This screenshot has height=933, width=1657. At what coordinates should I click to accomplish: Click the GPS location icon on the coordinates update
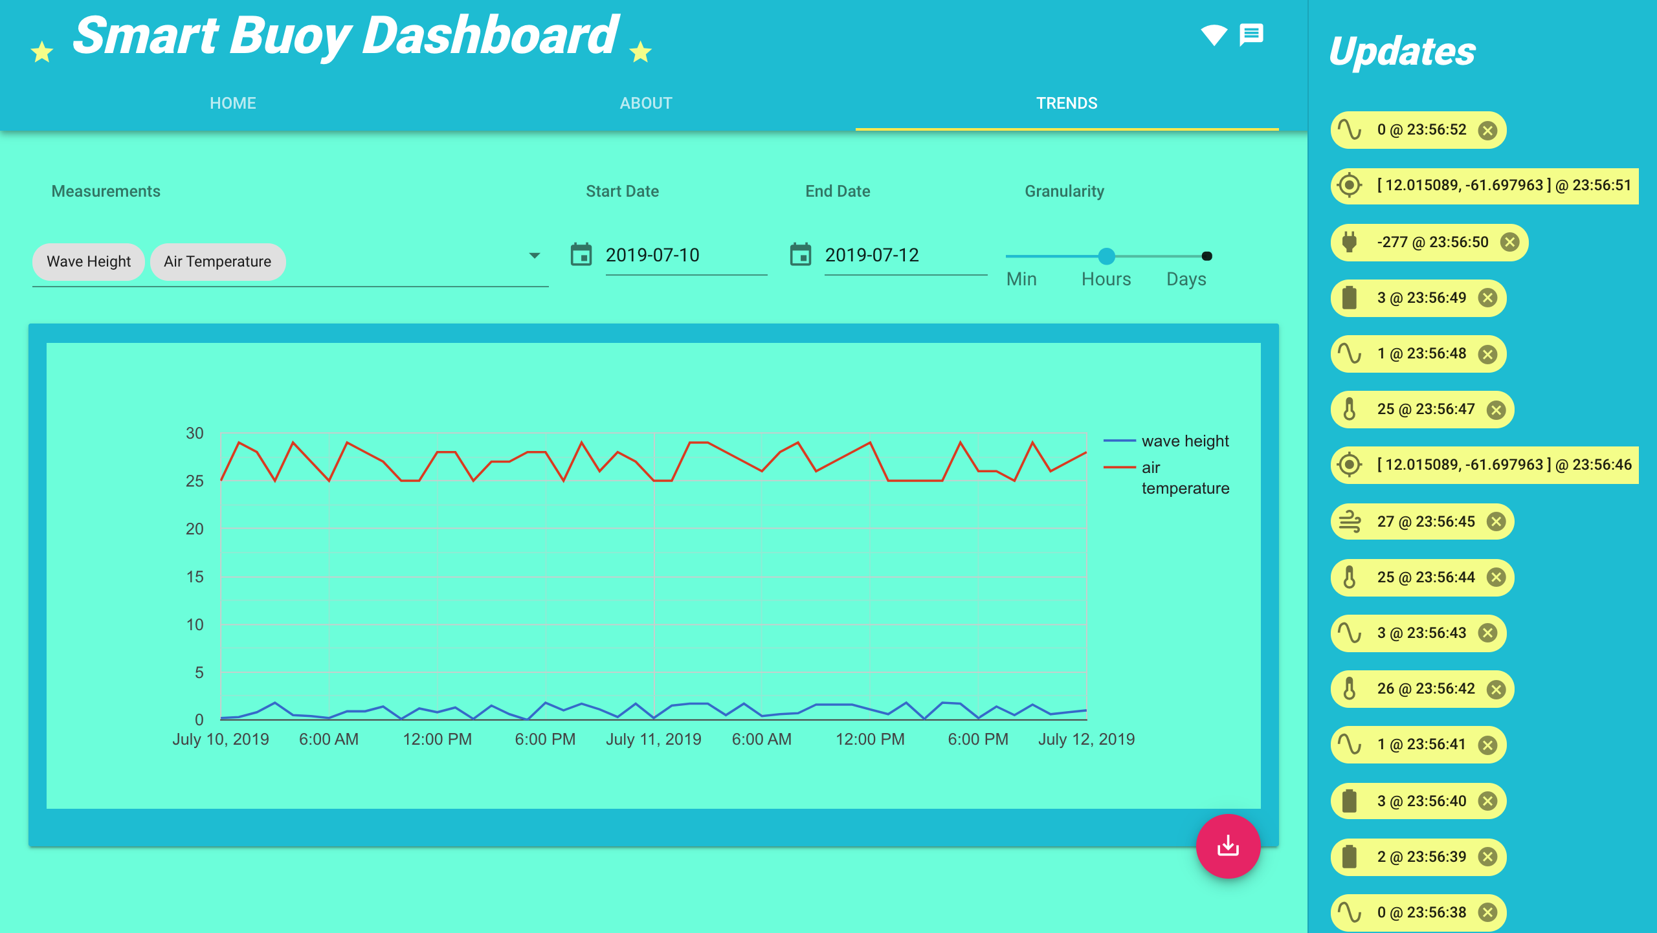(x=1350, y=186)
